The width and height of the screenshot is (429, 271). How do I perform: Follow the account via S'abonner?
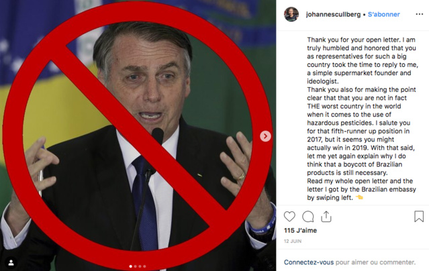tap(384, 15)
